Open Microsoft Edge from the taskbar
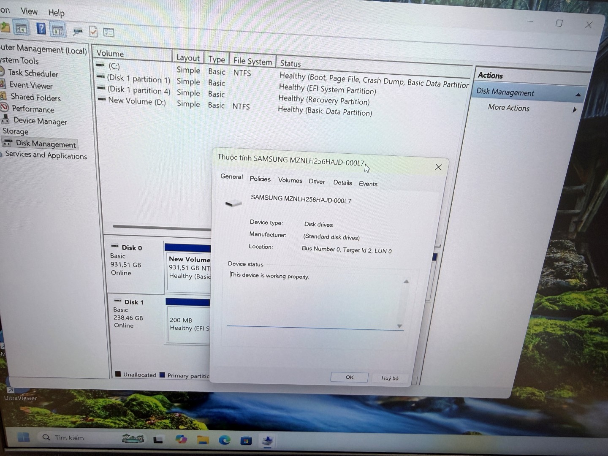This screenshot has height=456, width=608. [x=224, y=440]
